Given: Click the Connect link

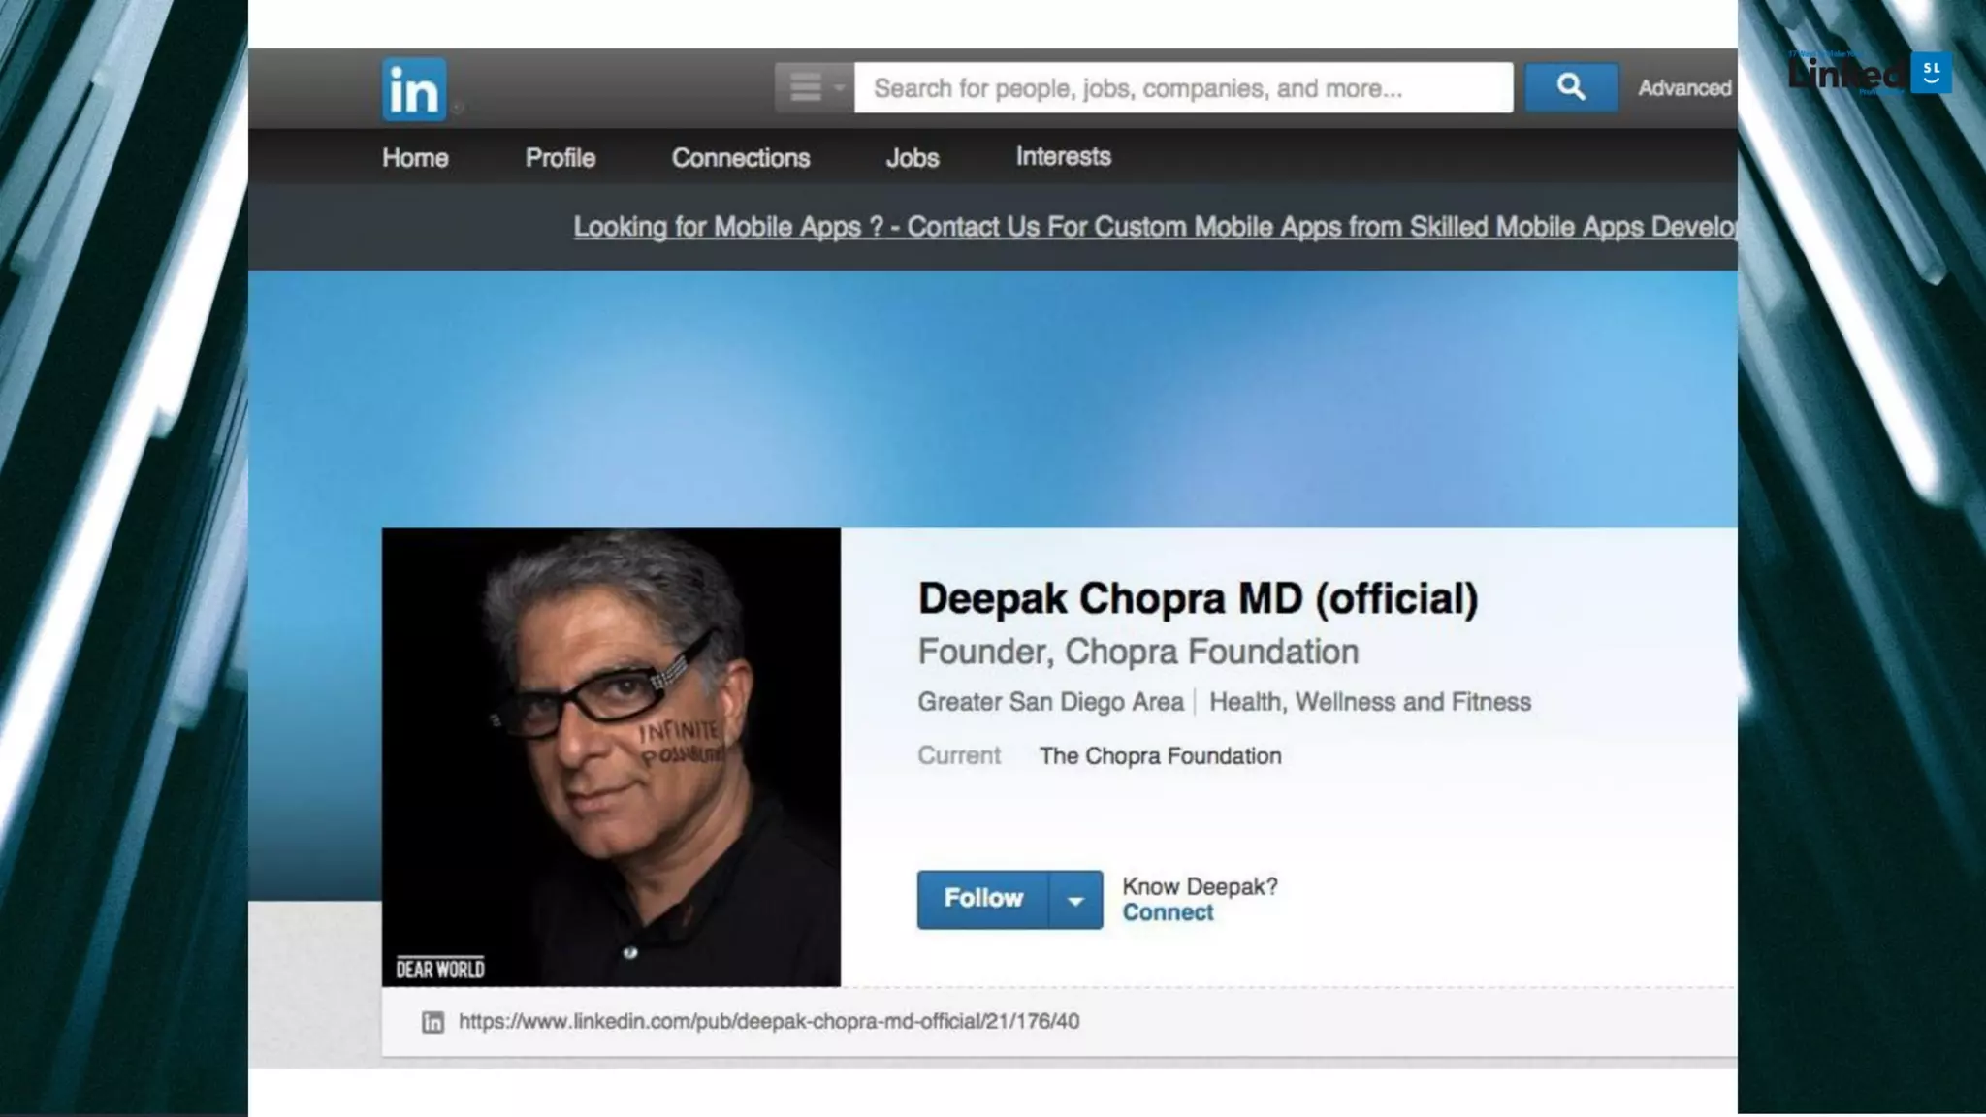Looking at the screenshot, I should pyautogui.click(x=1168, y=912).
